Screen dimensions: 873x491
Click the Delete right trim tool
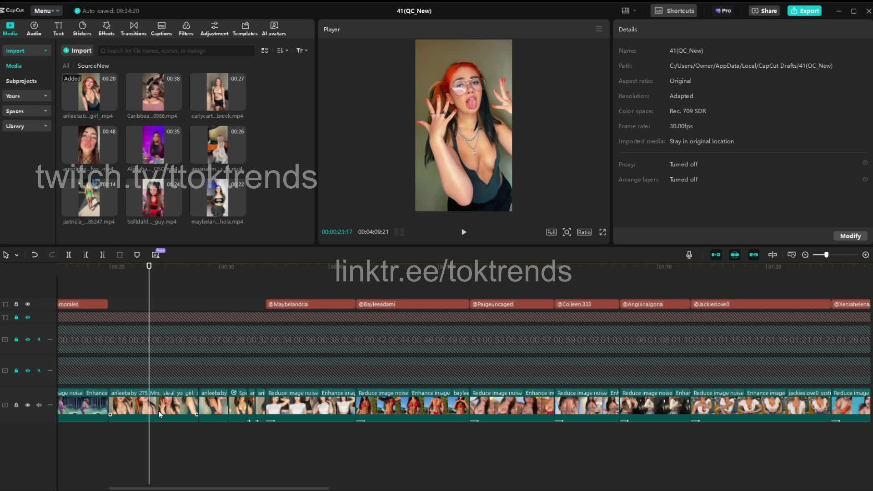[x=103, y=255]
